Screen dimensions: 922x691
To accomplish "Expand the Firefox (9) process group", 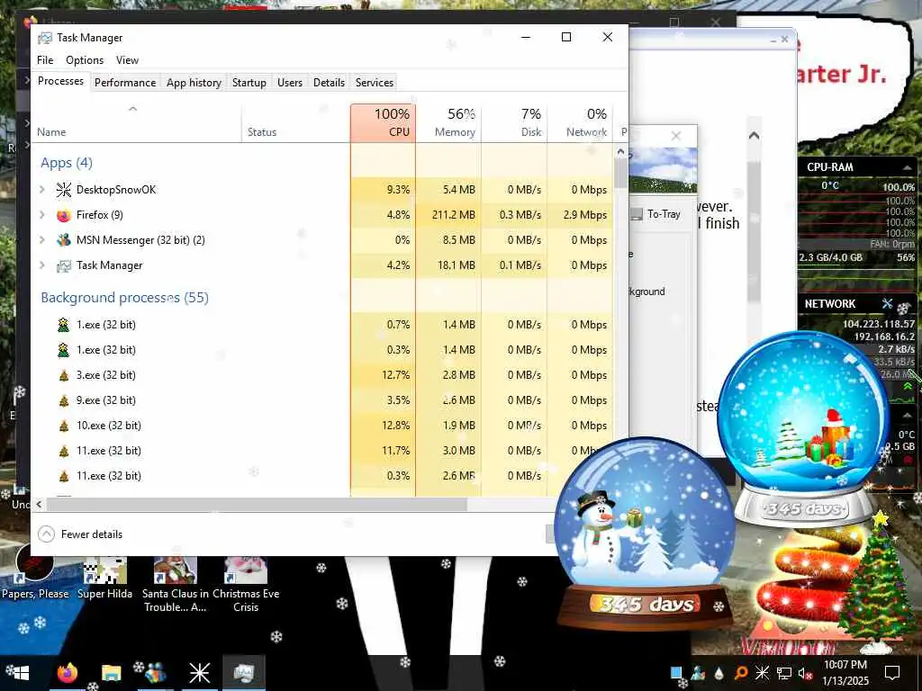I will [41, 215].
